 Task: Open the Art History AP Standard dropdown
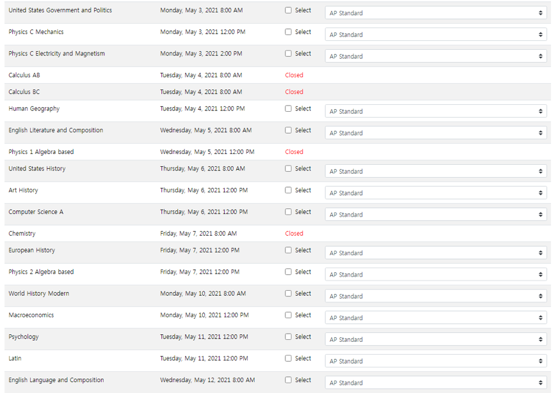point(435,193)
